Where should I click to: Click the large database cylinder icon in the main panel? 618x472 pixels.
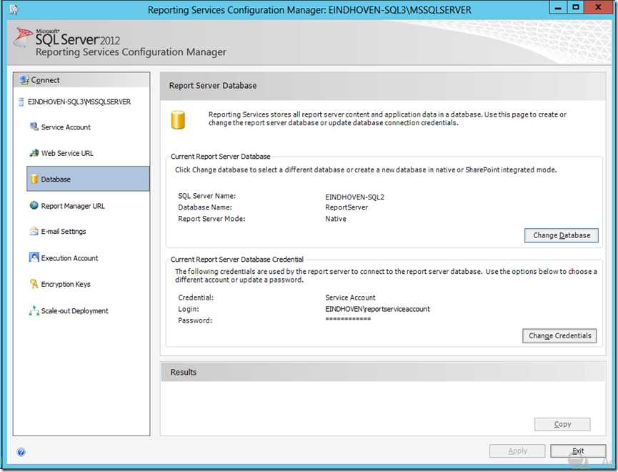(178, 120)
